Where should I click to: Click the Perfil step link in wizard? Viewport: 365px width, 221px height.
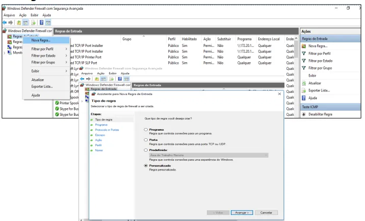98,145
